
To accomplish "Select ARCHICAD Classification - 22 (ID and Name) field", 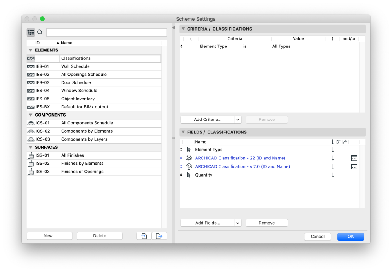I will point(240,158).
